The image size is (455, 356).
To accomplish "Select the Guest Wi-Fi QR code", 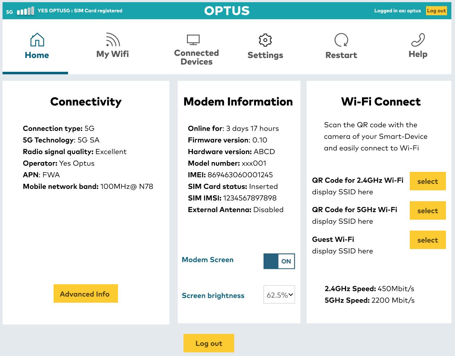I will click(x=428, y=240).
